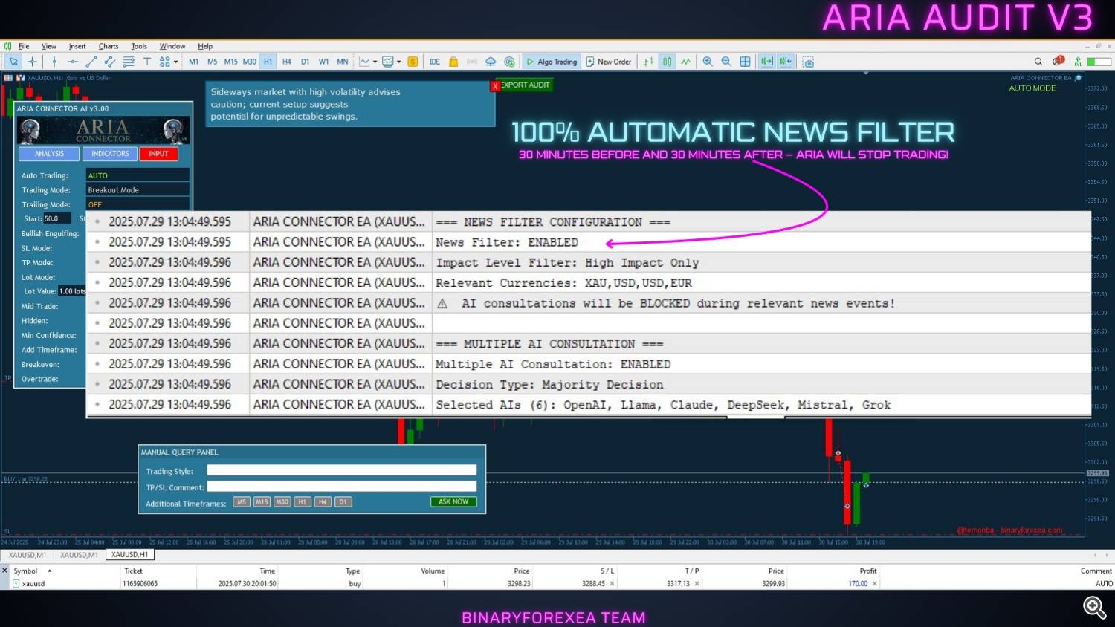
Task: Take a chart screenshot with camera icon
Action: coord(808,62)
